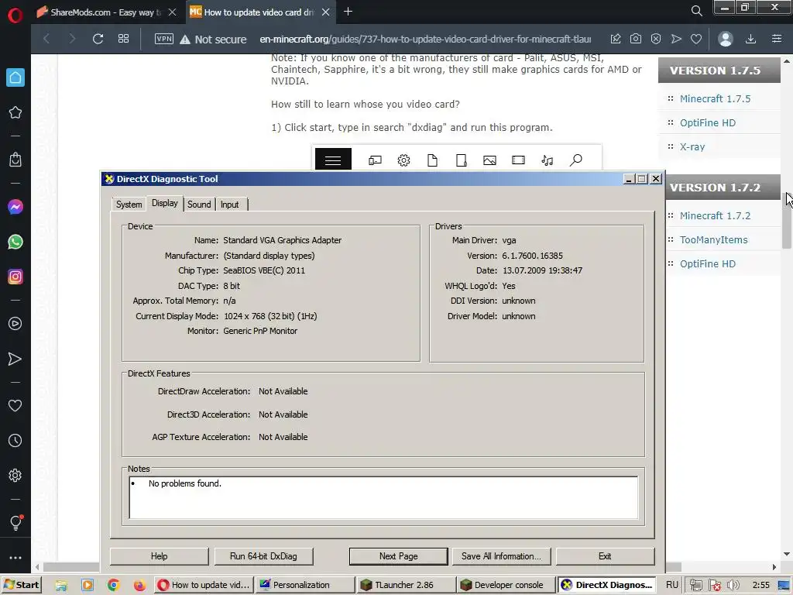
Task: Open Windows Explorer taskbar icon
Action: tap(61, 585)
